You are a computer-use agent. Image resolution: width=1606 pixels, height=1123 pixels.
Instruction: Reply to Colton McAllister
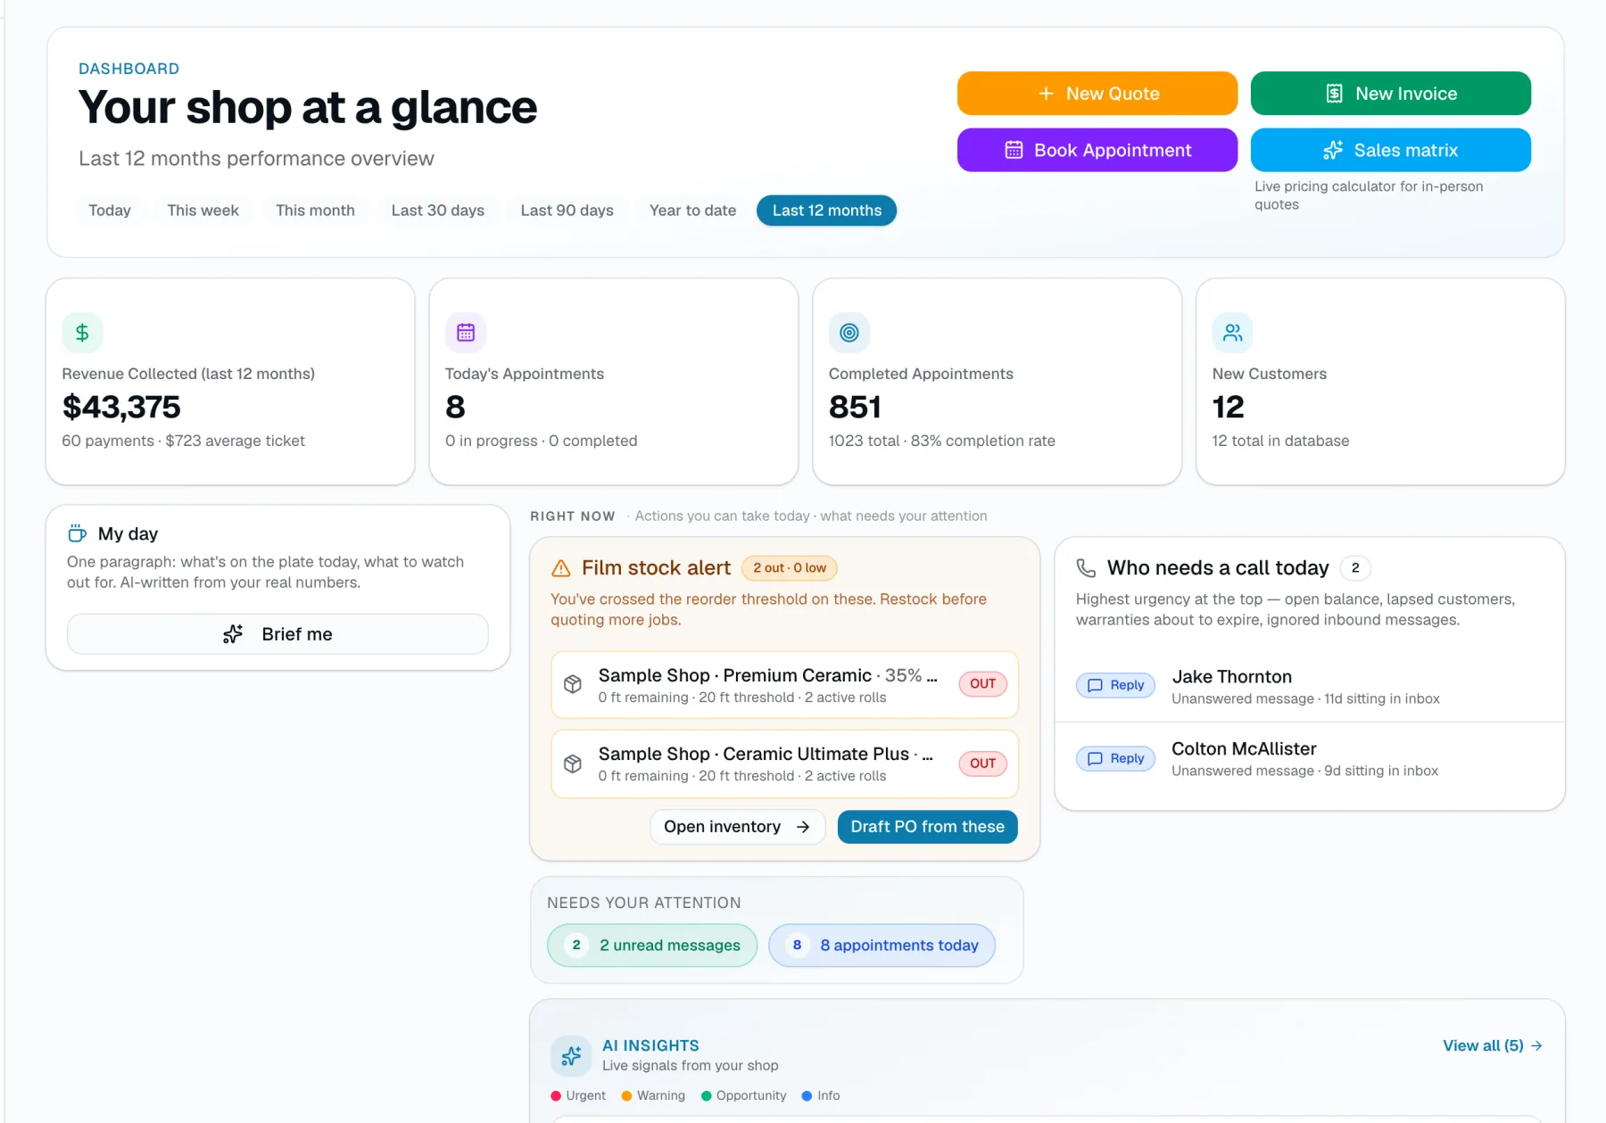point(1115,758)
